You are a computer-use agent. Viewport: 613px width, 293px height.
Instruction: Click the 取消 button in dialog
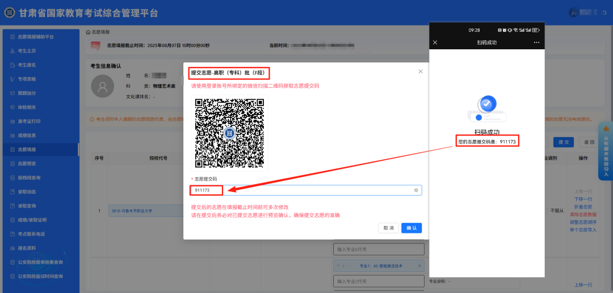(388, 228)
